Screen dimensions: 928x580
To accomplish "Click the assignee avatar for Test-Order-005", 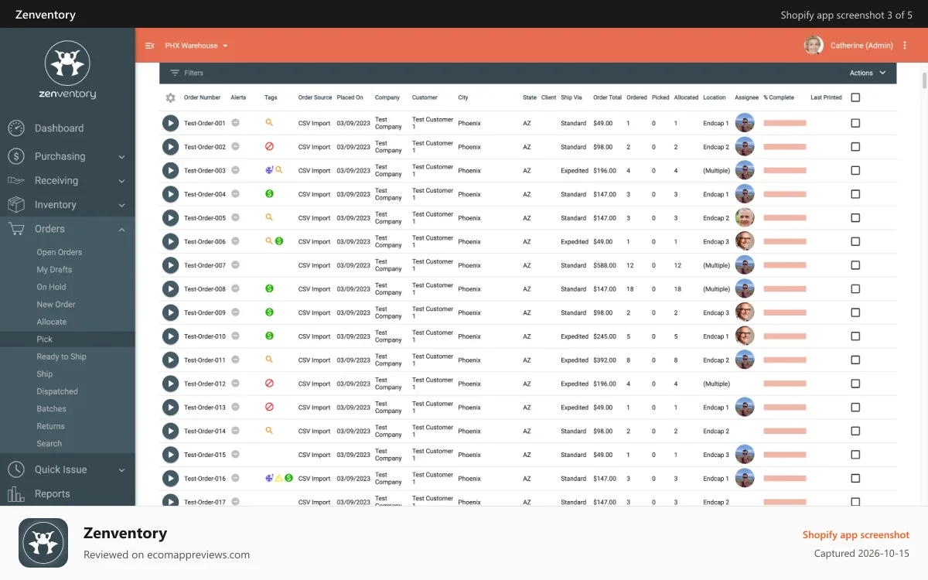I will pos(745,218).
